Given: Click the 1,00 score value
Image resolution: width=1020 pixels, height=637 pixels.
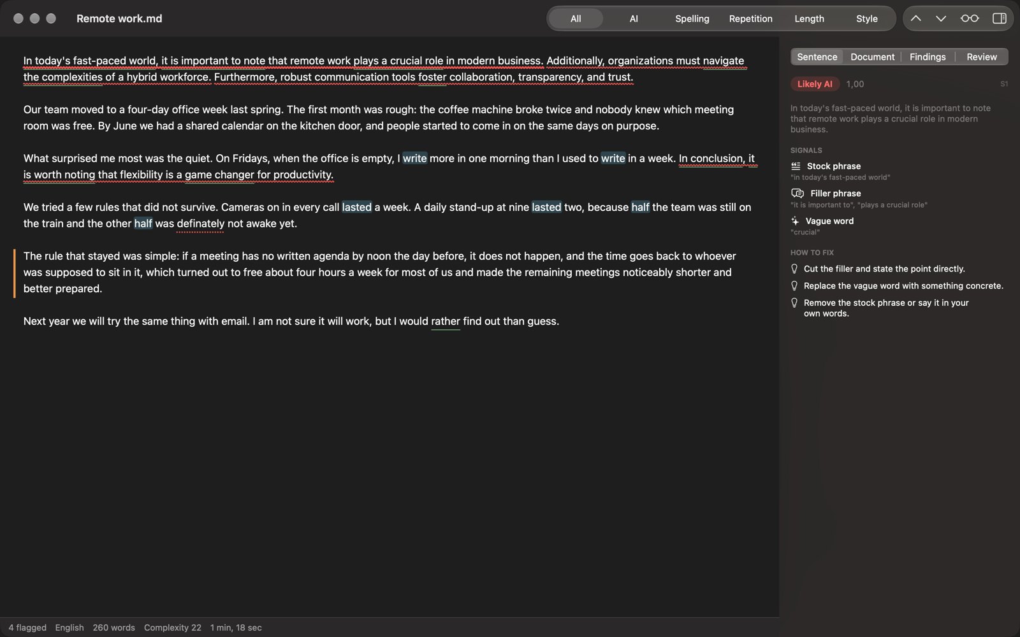Looking at the screenshot, I should point(855,84).
